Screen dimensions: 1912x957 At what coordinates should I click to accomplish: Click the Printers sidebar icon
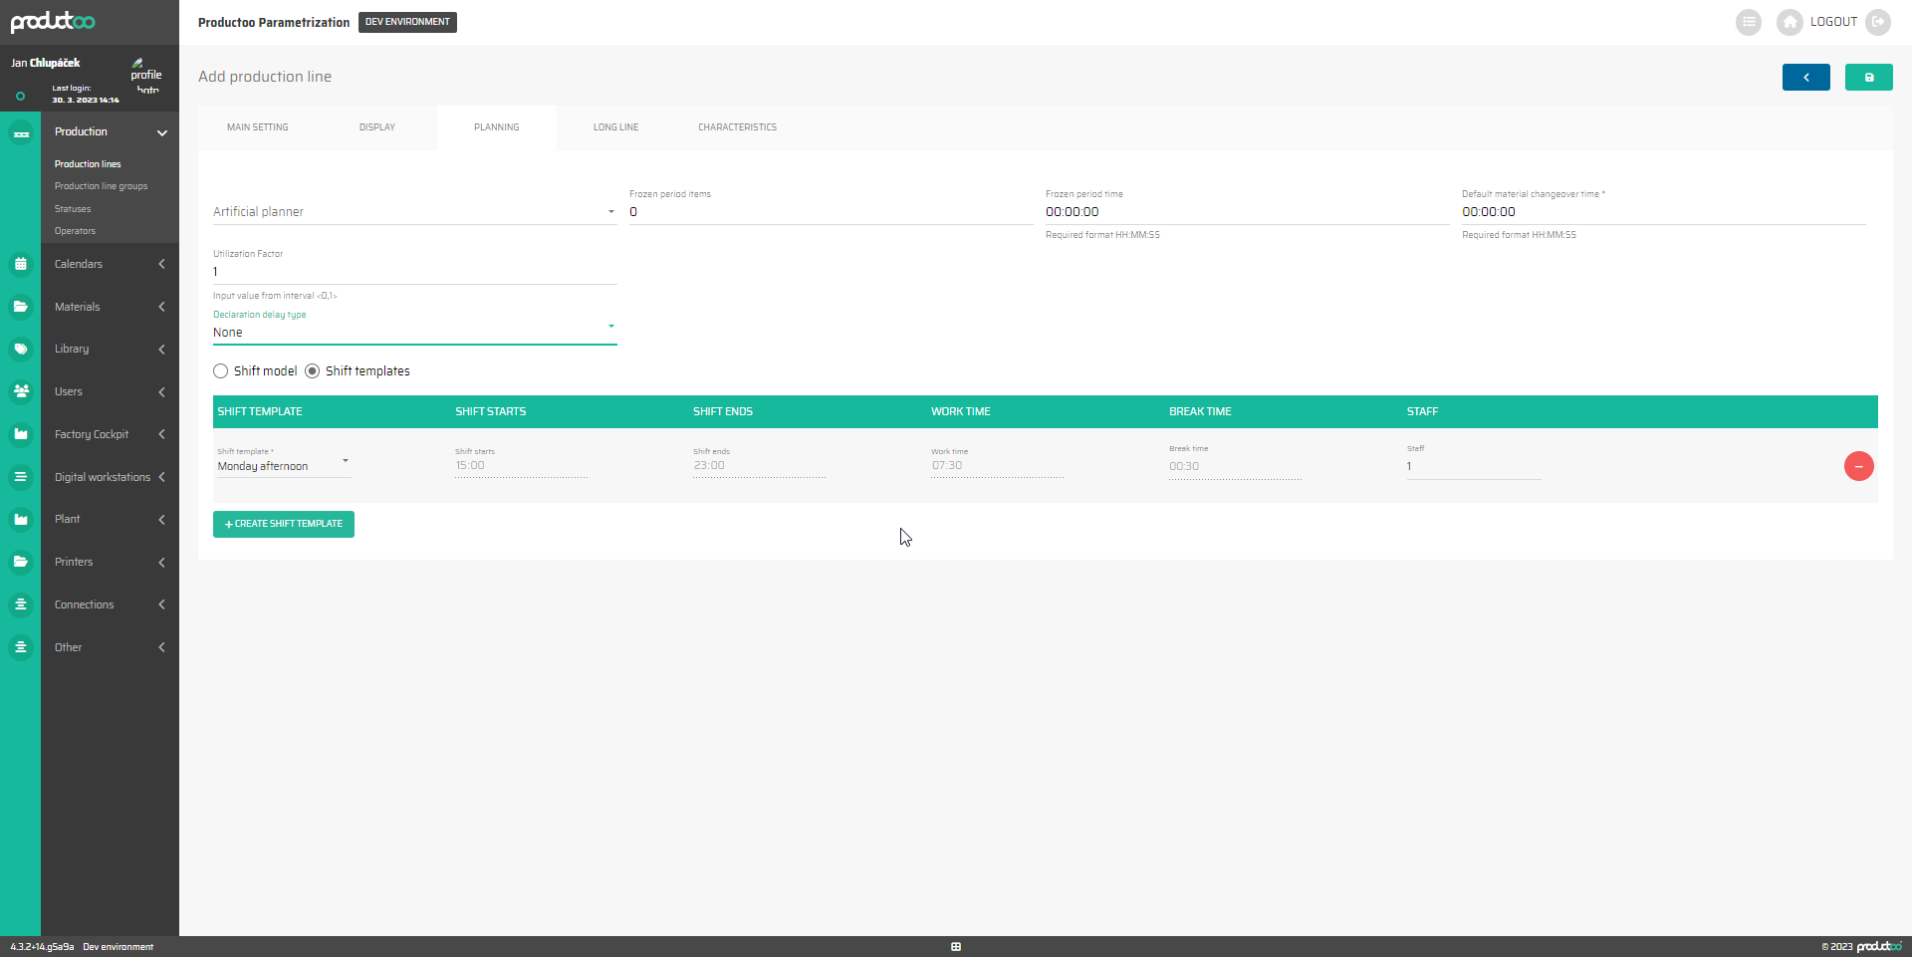coord(21,562)
